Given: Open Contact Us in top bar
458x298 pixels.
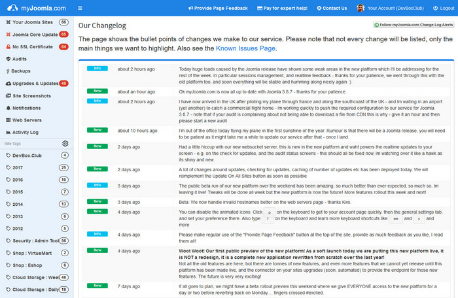Looking at the screenshot, I should (x=332, y=8).
